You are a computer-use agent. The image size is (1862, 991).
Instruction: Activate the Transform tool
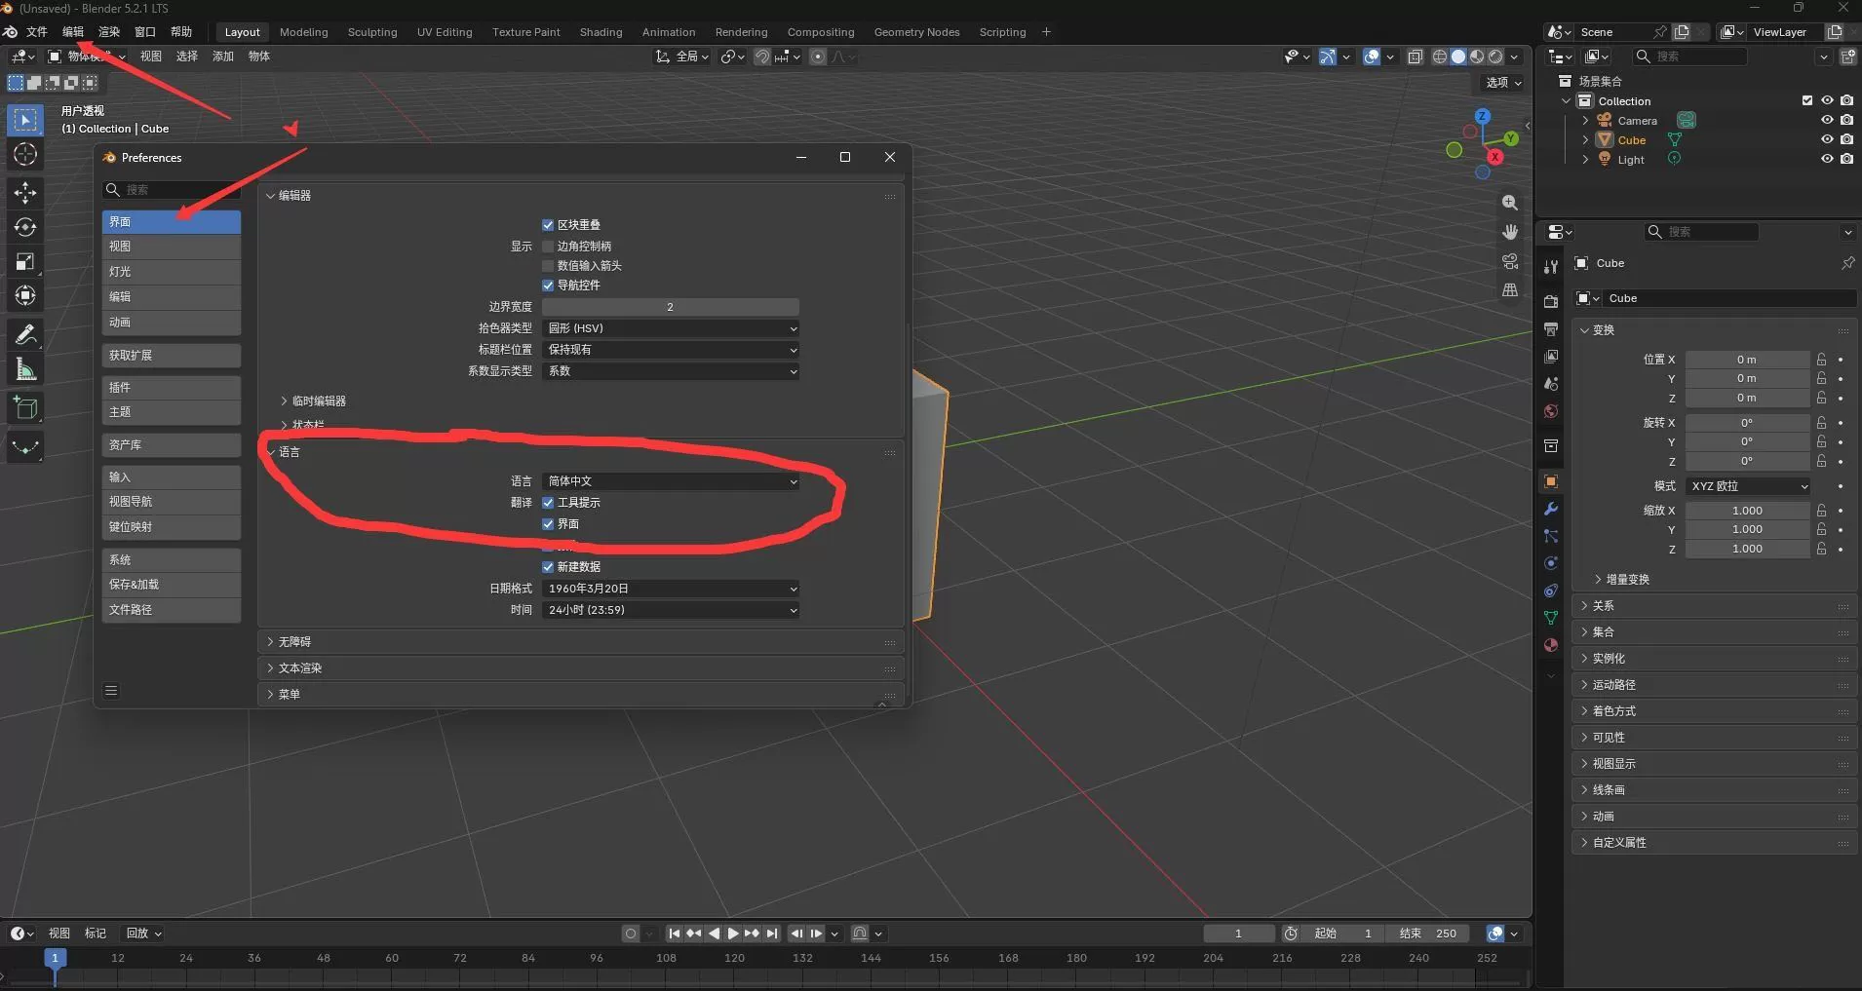[x=25, y=295]
